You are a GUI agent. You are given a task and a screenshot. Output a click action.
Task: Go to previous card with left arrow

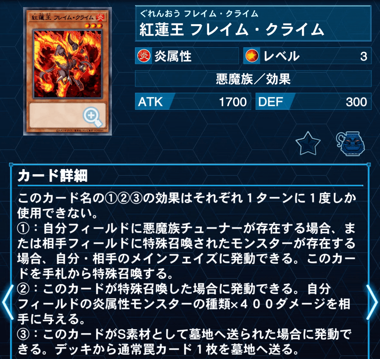[x=8, y=302]
